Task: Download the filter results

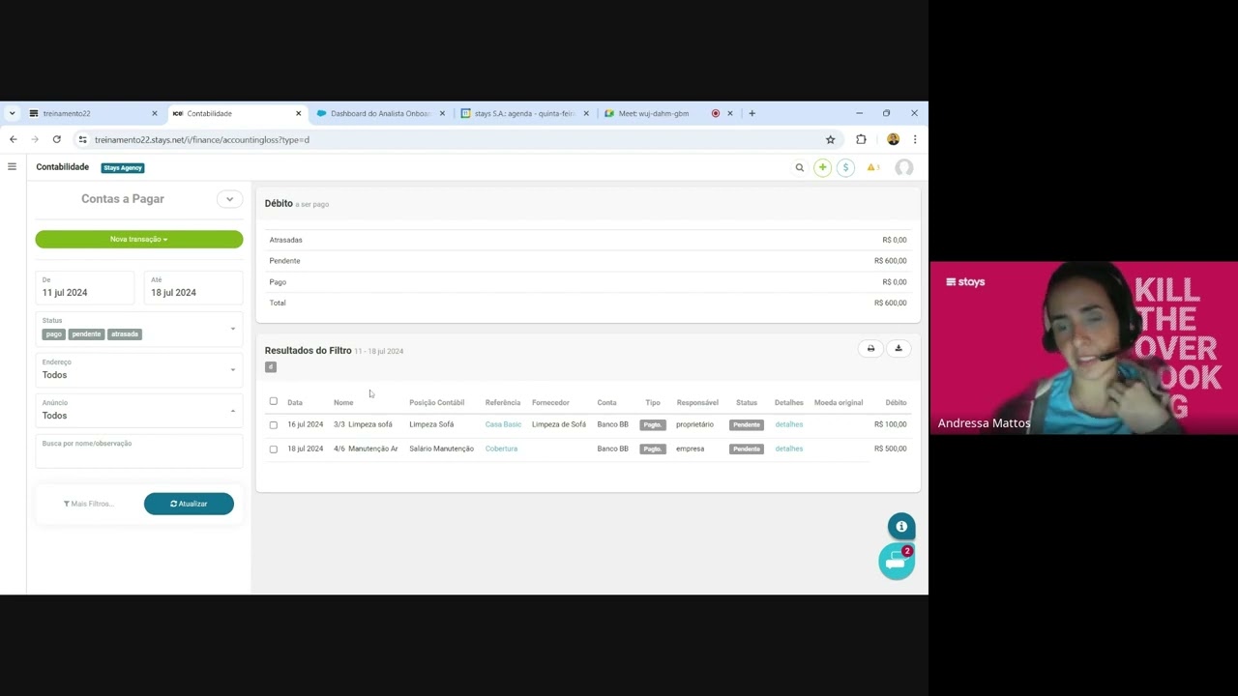Action: [898, 349]
